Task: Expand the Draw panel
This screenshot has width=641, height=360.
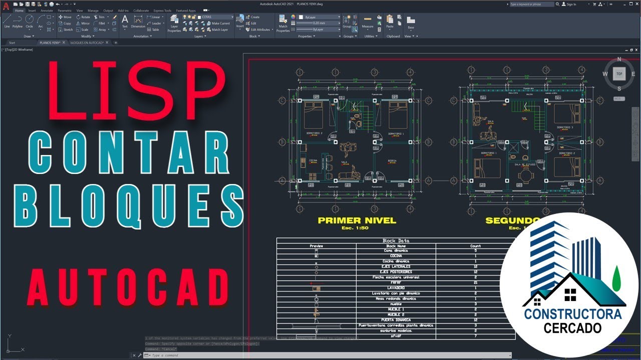Action: (28, 36)
